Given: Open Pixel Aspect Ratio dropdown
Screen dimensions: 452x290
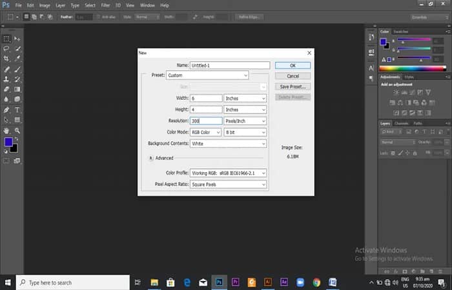Looking at the screenshot, I should pos(228,184).
